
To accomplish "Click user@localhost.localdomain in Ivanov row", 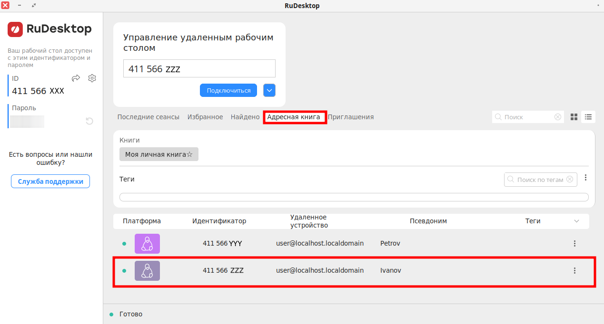I will (x=320, y=270).
